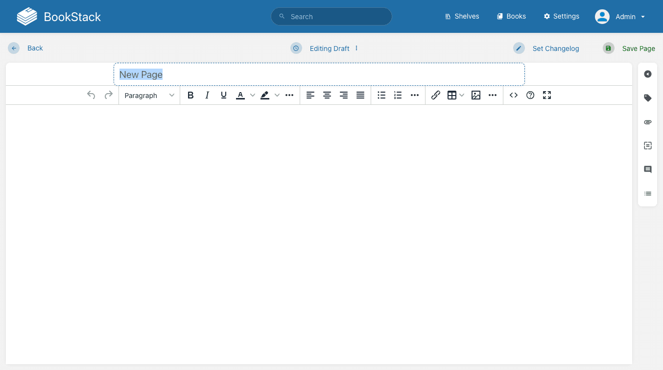The height and width of the screenshot is (370, 663).
Task: Open the Editing Draft options menu
Action: (356, 48)
